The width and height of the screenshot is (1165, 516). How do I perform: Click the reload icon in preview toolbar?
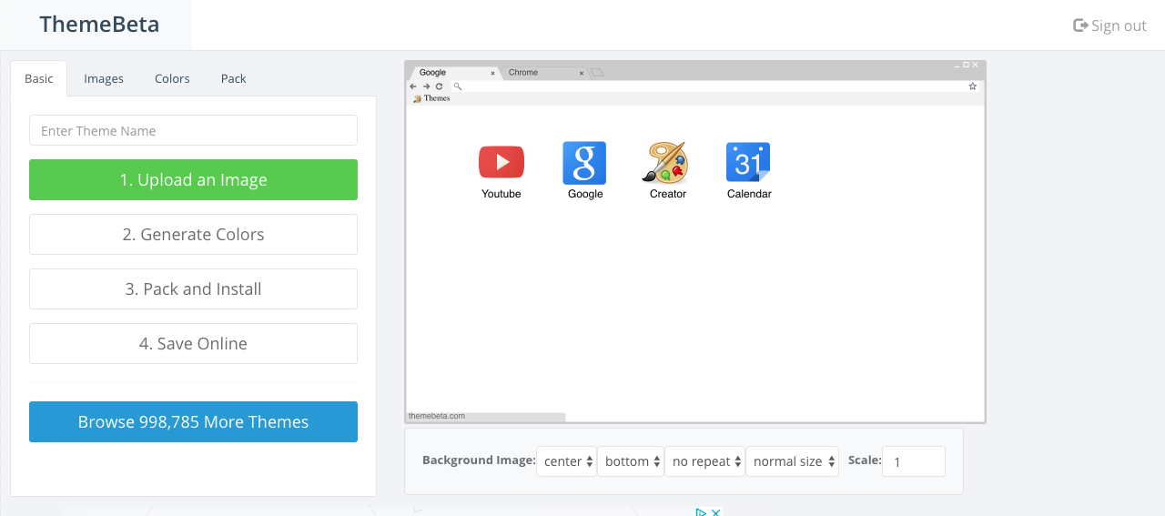pyautogui.click(x=440, y=86)
